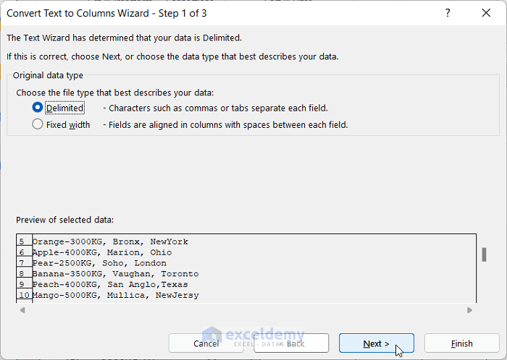
Task: Cancel the text wizard
Action: [x=206, y=343]
